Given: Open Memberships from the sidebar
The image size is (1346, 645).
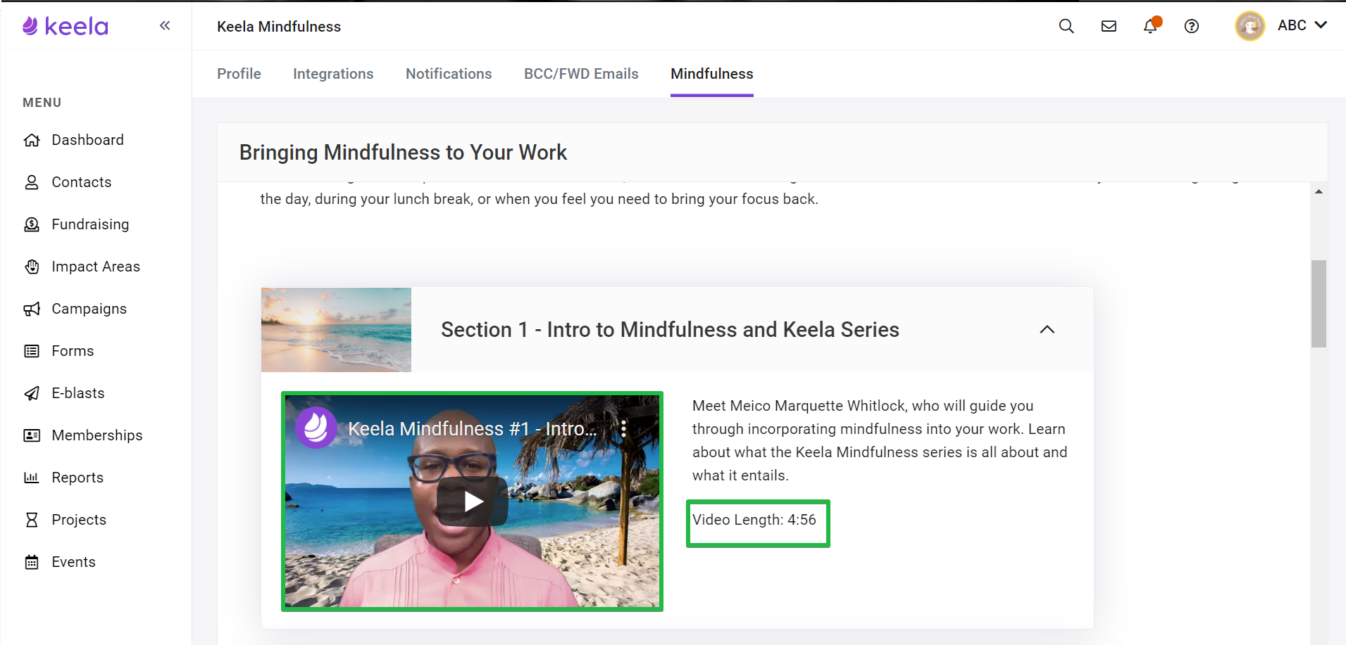Looking at the screenshot, I should (97, 435).
